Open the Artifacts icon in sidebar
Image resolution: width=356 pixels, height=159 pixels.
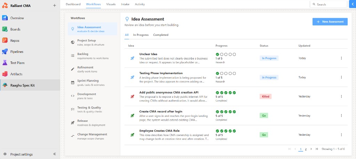pos(5,74)
